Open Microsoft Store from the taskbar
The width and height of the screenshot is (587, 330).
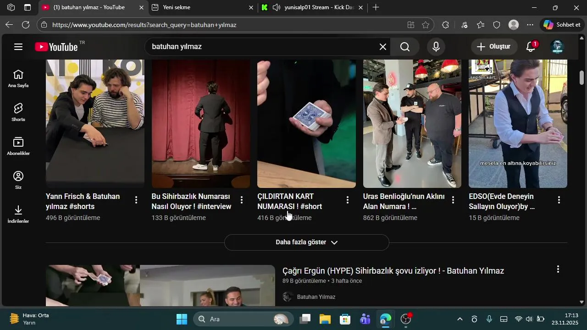click(x=345, y=319)
